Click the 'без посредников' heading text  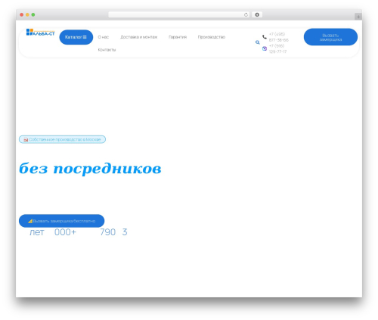90,168
